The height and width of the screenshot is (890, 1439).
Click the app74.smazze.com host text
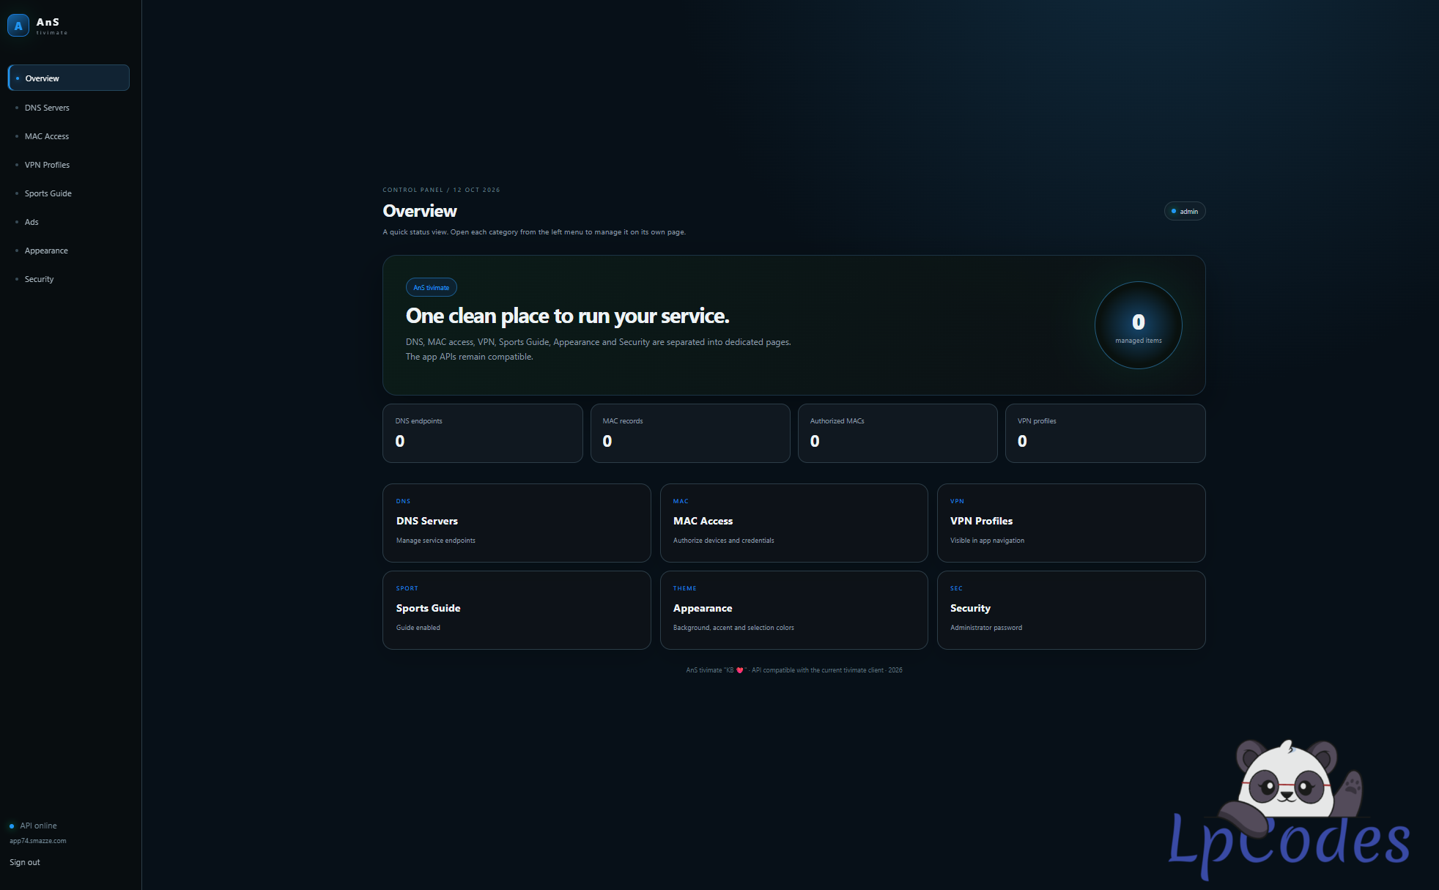coord(38,841)
